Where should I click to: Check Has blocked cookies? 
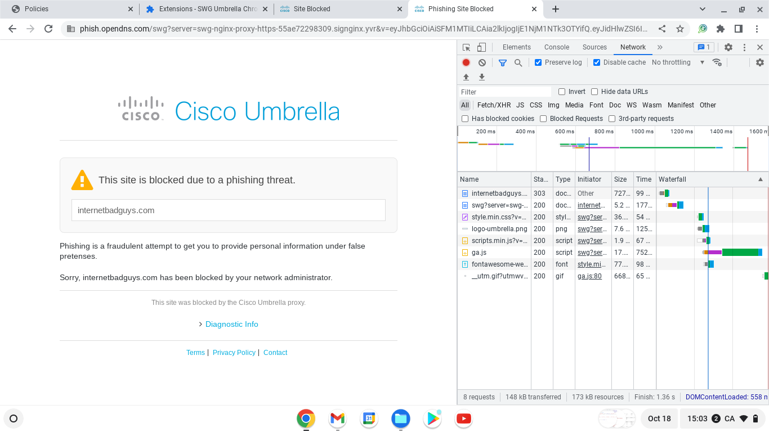[465, 119]
